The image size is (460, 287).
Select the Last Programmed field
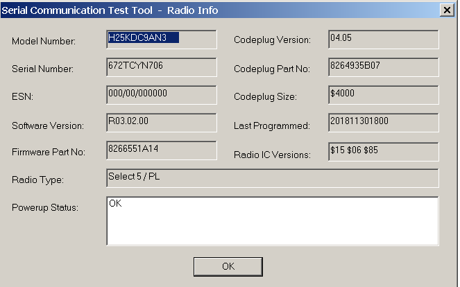pyautogui.click(x=383, y=123)
